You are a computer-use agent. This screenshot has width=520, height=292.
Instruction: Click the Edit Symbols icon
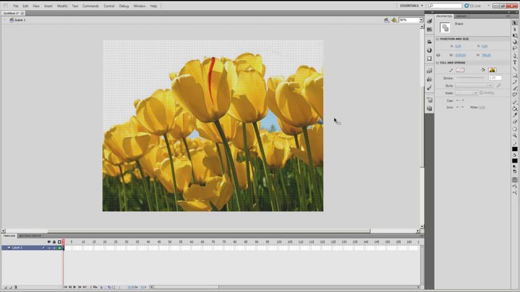[x=393, y=20]
